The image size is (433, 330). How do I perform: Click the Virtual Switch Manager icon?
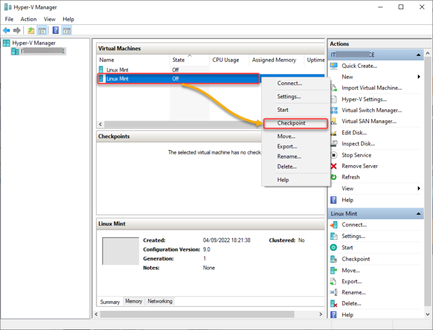334,110
